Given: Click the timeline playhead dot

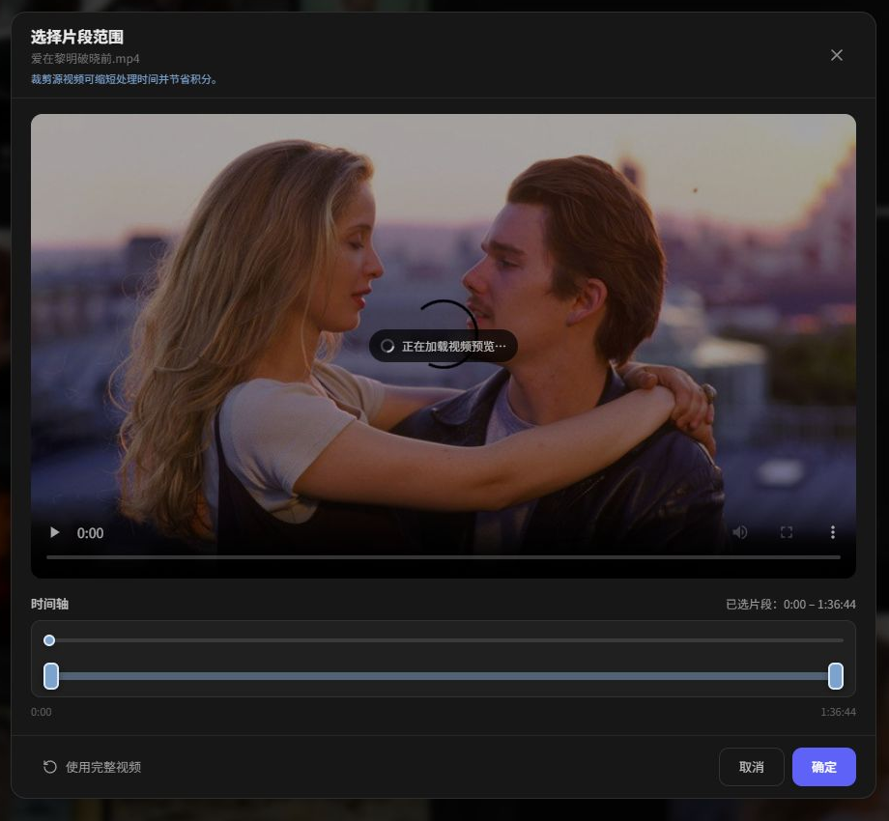Looking at the screenshot, I should (x=49, y=640).
